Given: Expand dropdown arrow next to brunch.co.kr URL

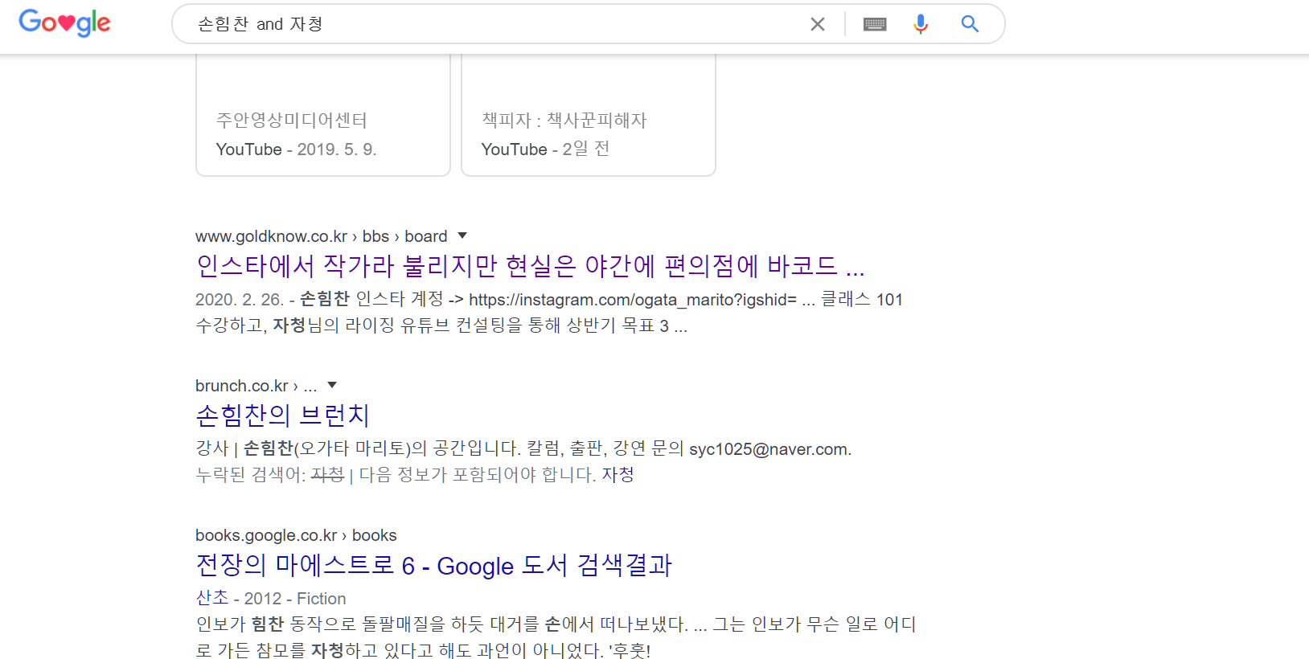Looking at the screenshot, I should coord(332,385).
